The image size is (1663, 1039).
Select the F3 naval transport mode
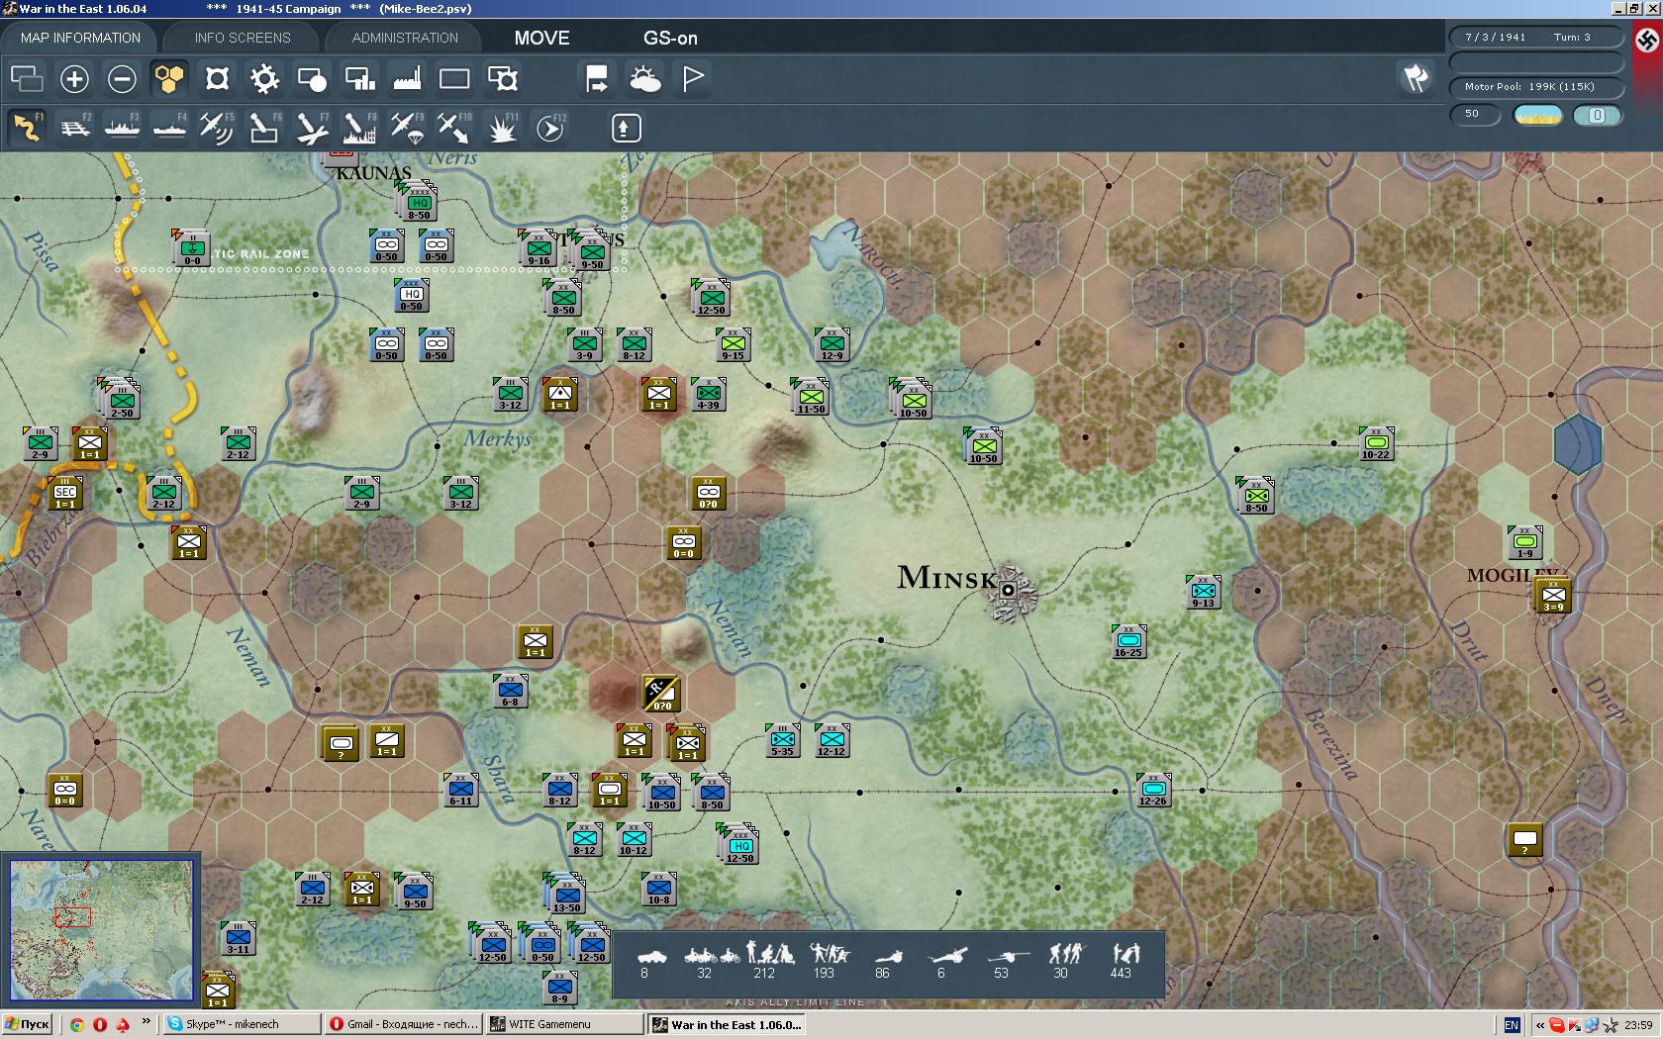122,128
